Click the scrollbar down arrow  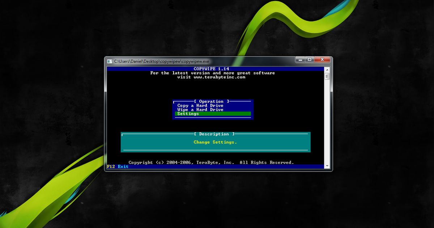pyautogui.click(x=328, y=165)
